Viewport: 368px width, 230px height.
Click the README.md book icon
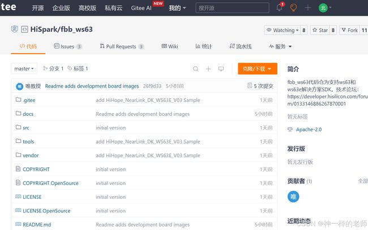click(x=18, y=224)
